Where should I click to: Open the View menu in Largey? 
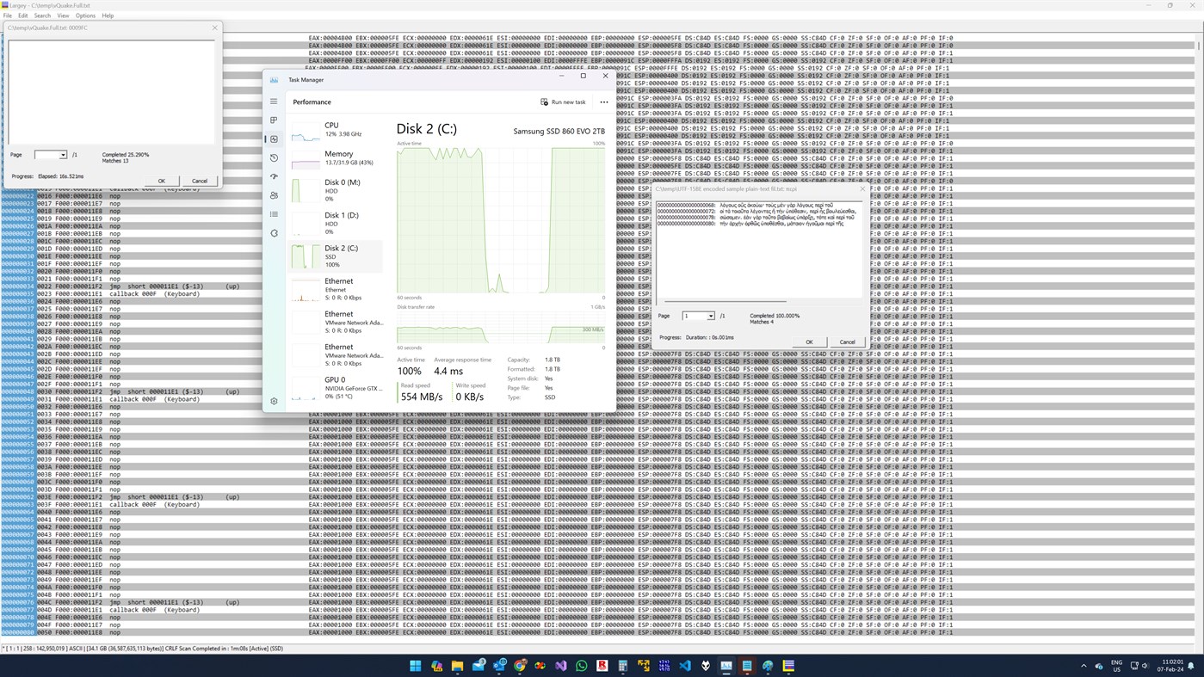point(63,15)
